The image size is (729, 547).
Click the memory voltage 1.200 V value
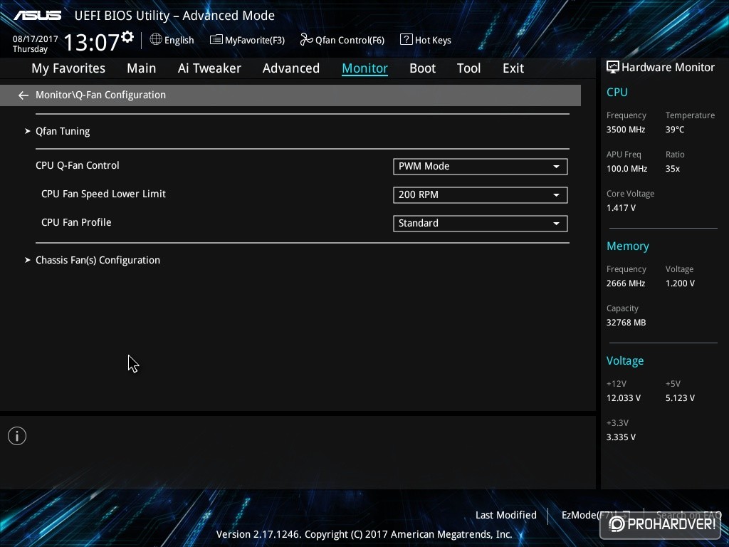click(x=680, y=283)
